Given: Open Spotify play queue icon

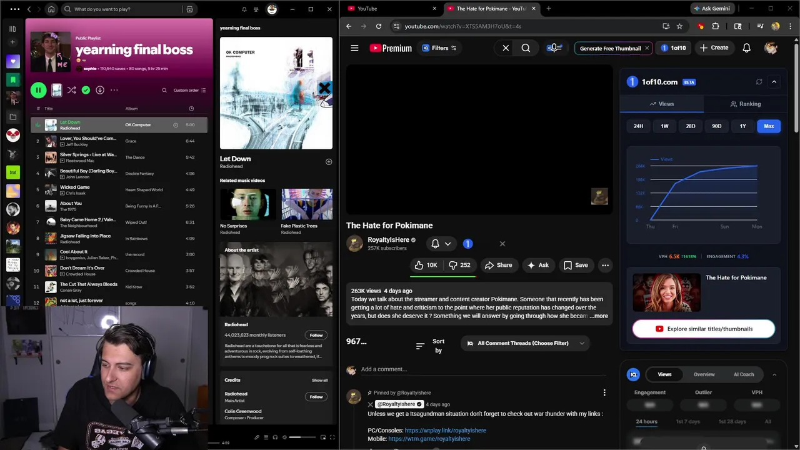Looking at the screenshot, I should tap(266, 437).
